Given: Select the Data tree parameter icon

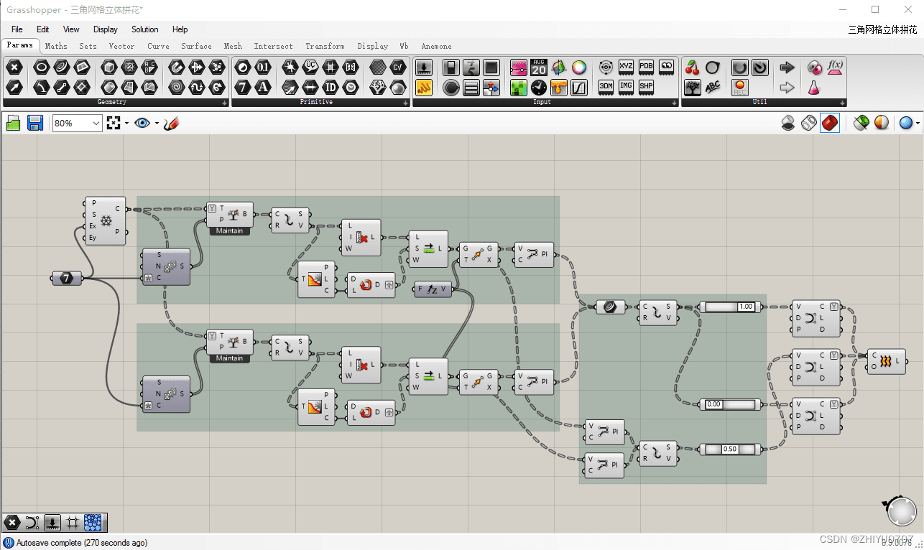Looking at the screenshot, I should point(377,88).
